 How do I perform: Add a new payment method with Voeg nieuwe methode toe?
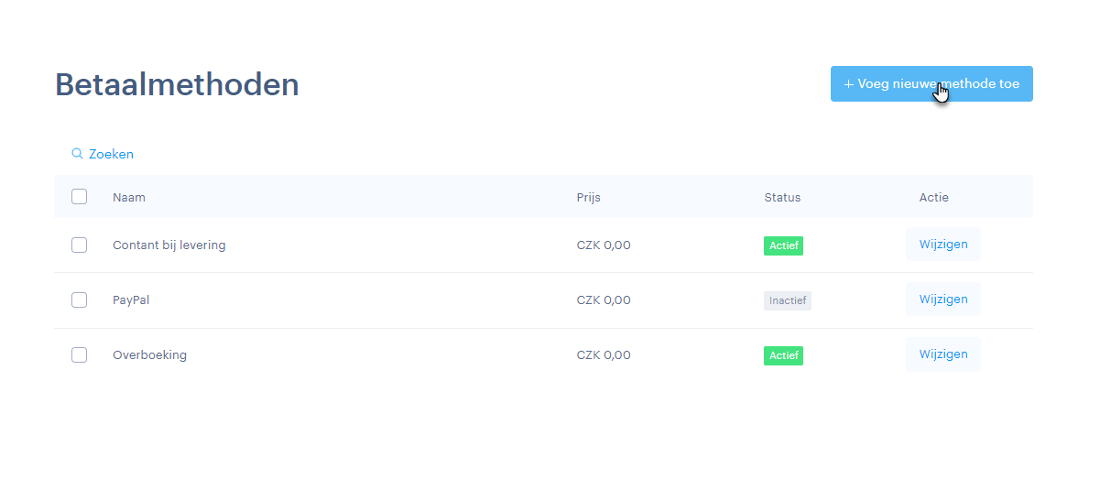[931, 83]
